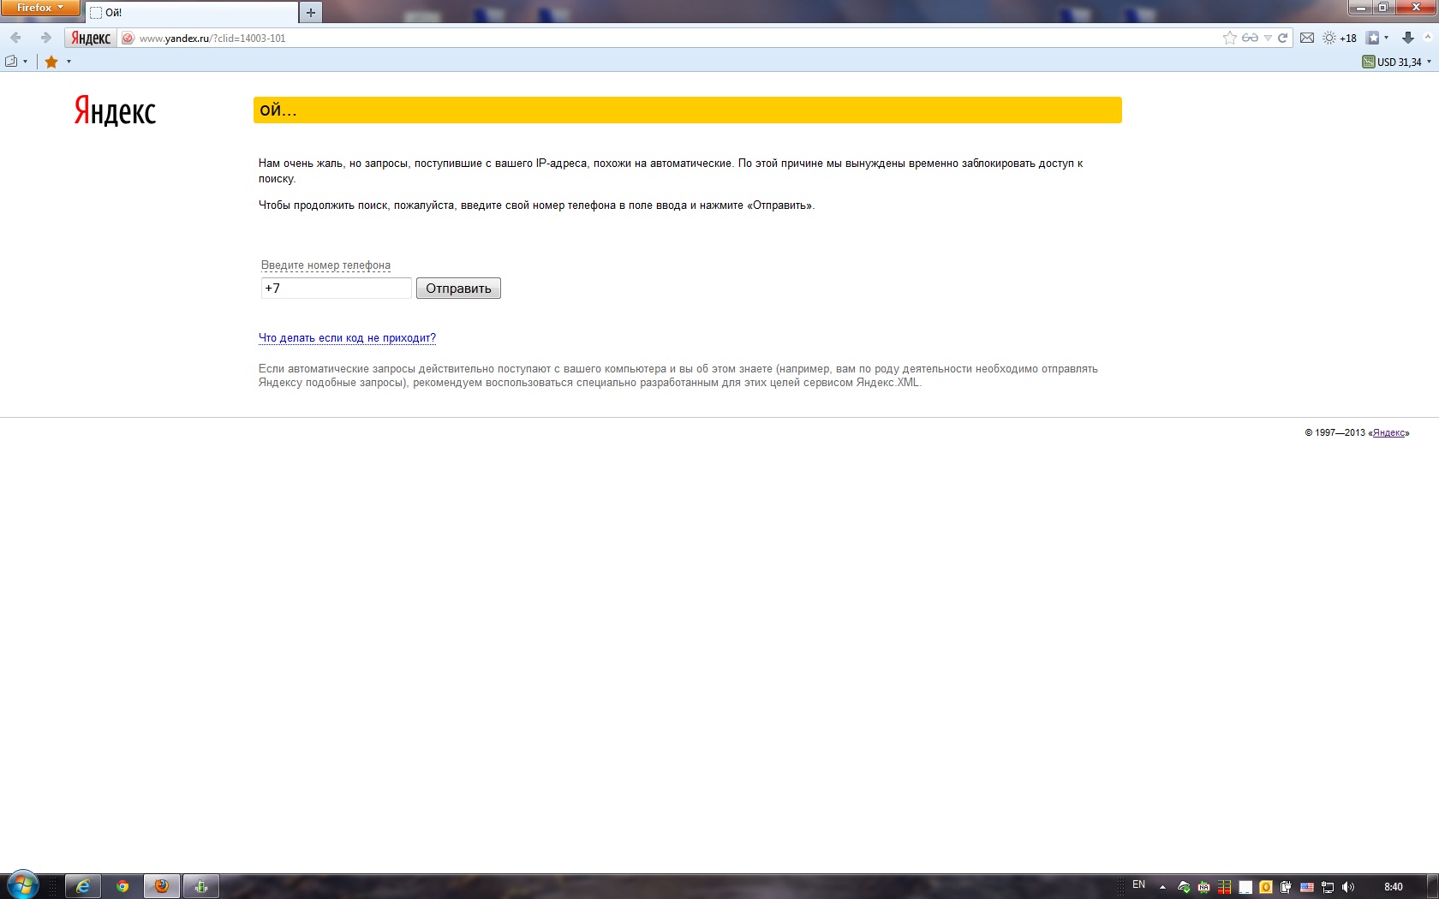Open Internet Explorer from the taskbar
The image size is (1439, 899).
(83, 887)
